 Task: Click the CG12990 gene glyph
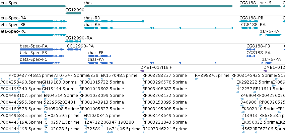point(73,13)
